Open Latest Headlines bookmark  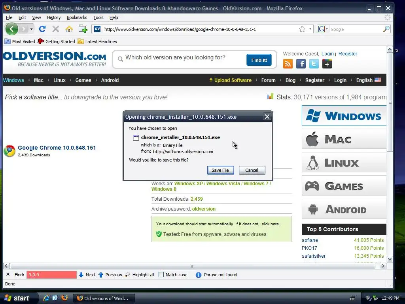point(97,41)
